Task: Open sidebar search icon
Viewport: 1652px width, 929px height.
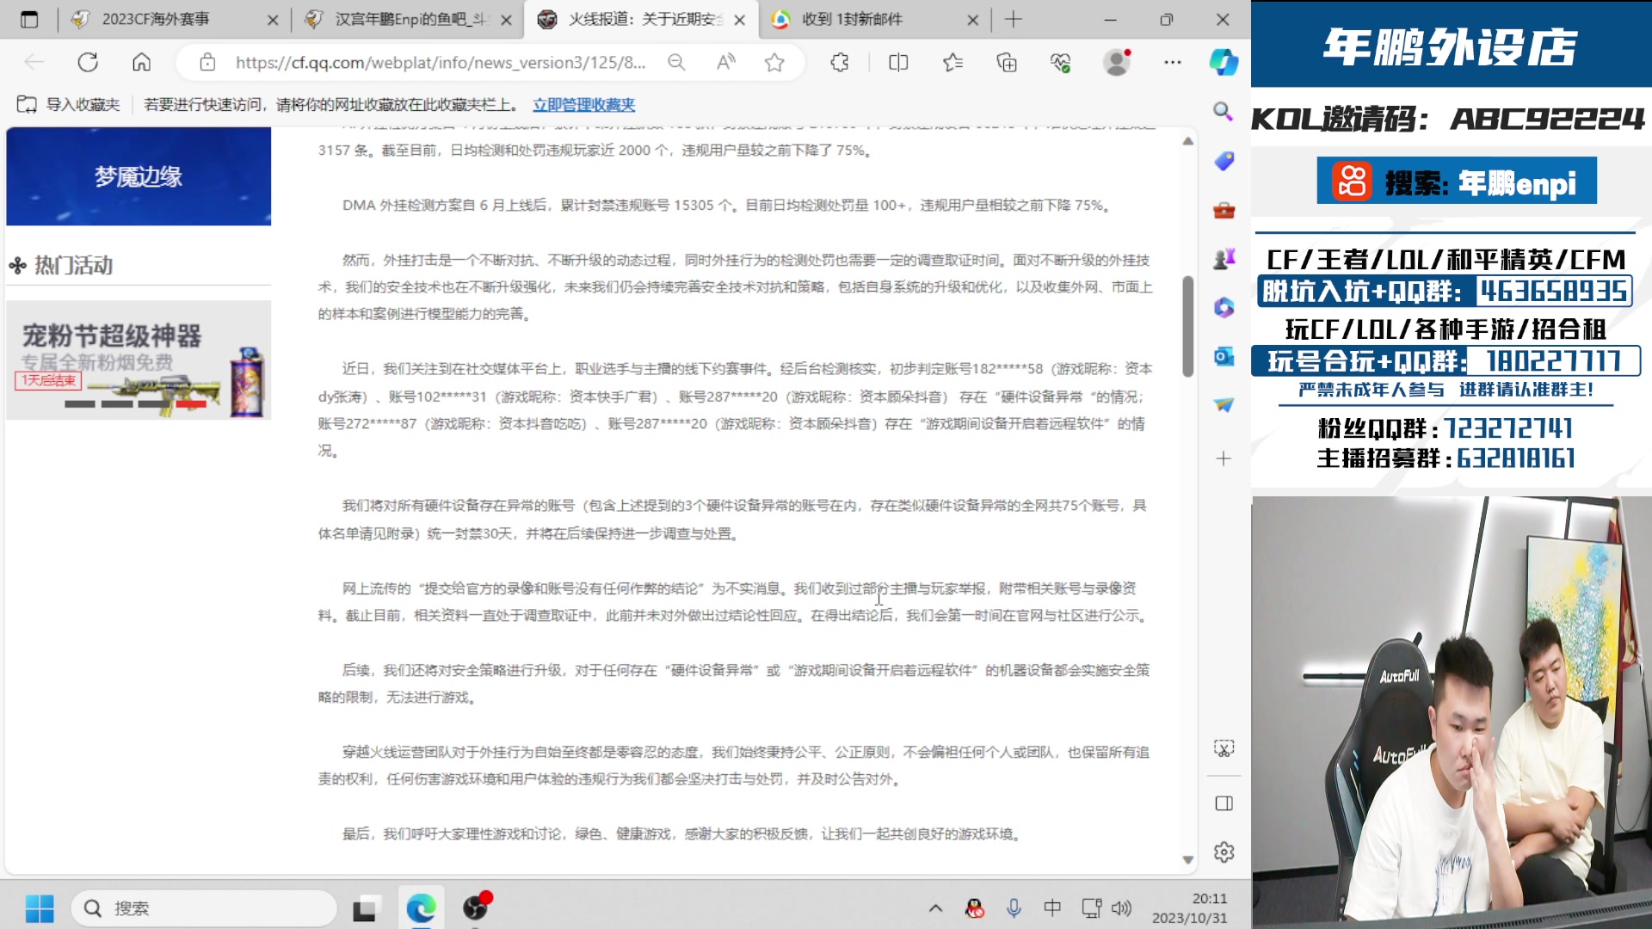Action: (1223, 111)
